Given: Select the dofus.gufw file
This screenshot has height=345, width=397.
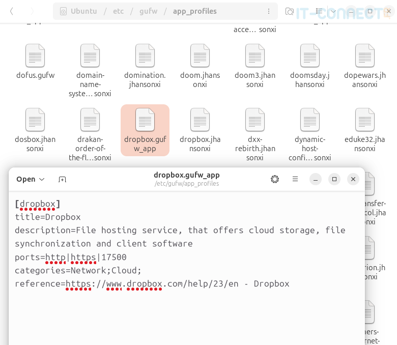Looking at the screenshot, I should 35,62.
